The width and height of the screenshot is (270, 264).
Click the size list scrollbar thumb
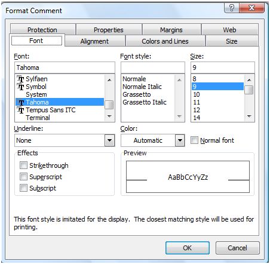[249, 90]
